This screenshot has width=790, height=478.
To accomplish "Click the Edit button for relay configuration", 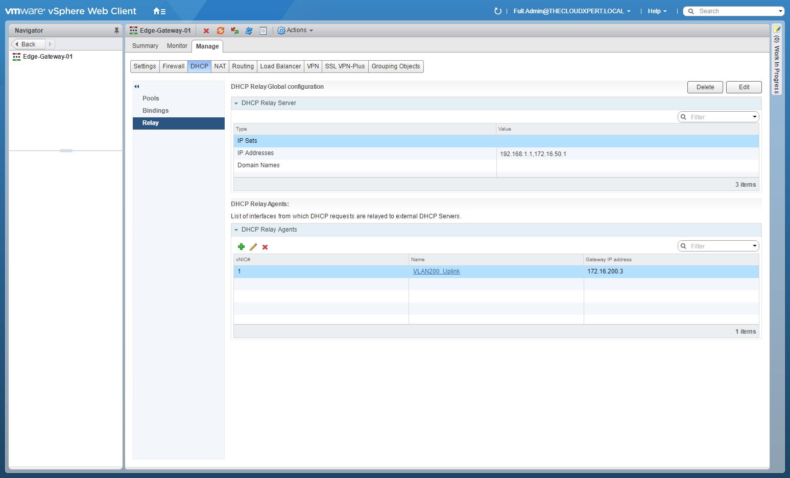I will pyautogui.click(x=744, y=87).
